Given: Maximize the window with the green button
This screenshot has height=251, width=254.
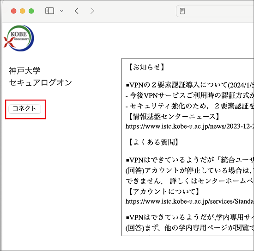Looking at the screenshot, I should pyautogui.click(x=31, y=11).
